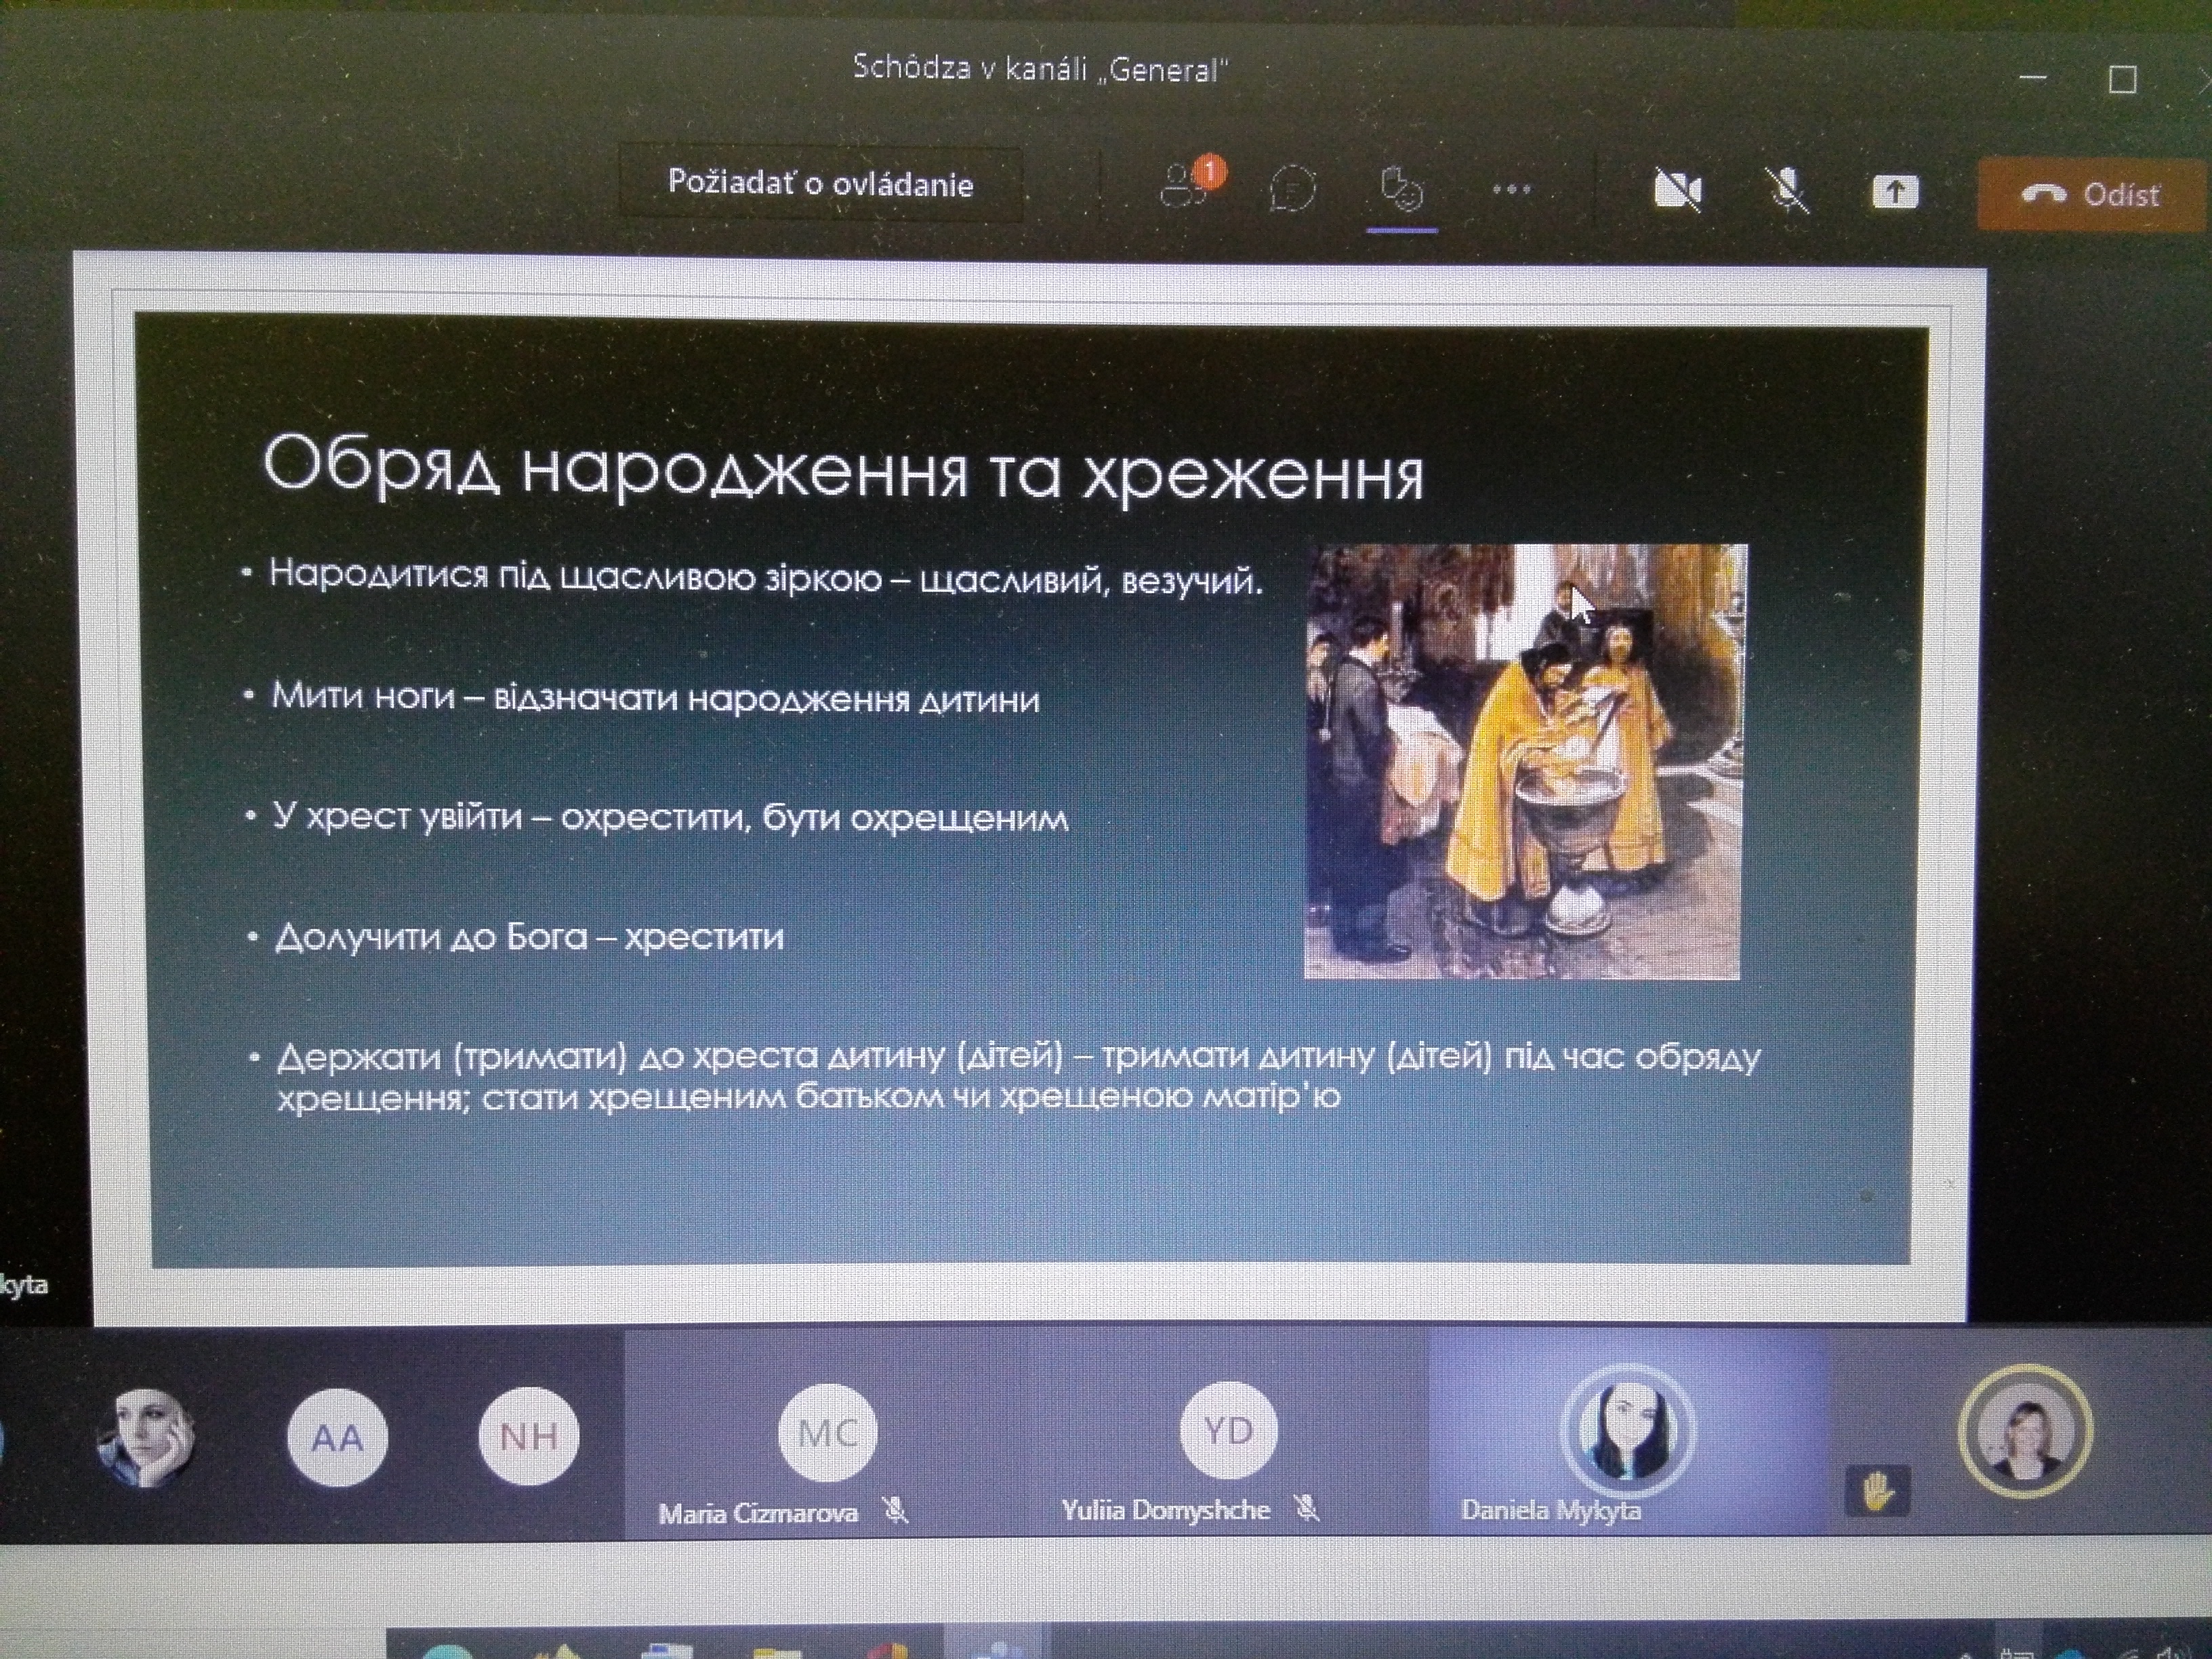Click the Požiadať o ovládanie button

(820, 184)
